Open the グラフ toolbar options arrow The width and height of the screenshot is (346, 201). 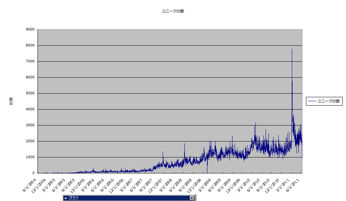pos(65,198)
